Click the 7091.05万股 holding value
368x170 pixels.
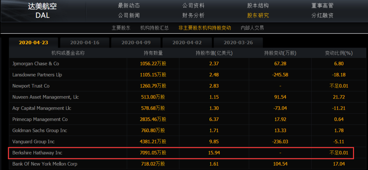(x=153, y=153)
